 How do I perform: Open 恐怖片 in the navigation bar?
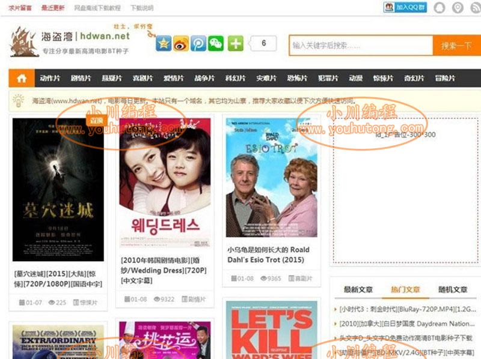(x=297, y=78)
